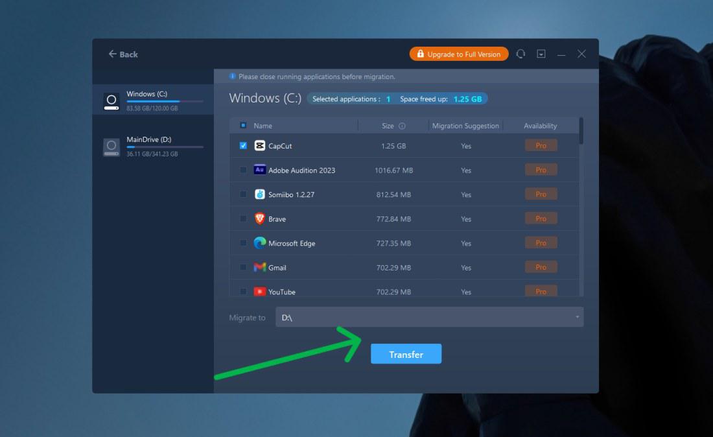Viewport: 713px width, 437px height.
Task: Click the 772.84 MB size value
Action: tap(394, 219)
